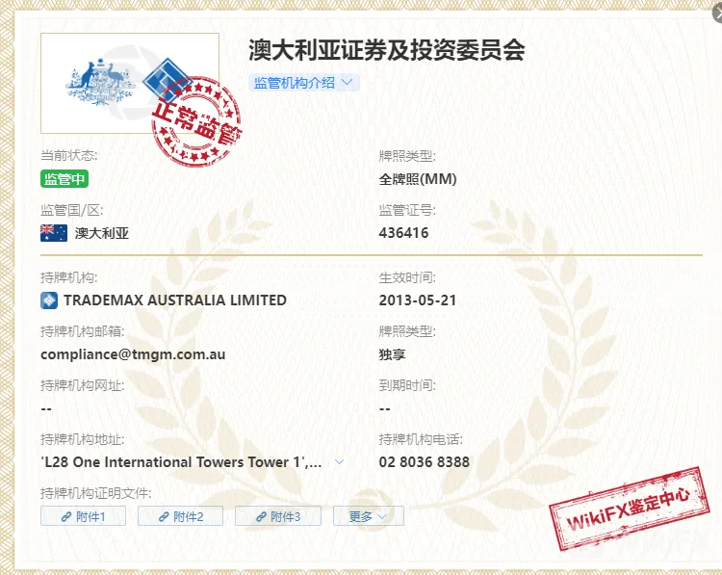Click the 当前状态 label
Screen dimensions: 722x575
[x=69, y=155]
